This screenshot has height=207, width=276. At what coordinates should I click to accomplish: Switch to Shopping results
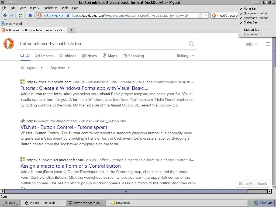click(133, 56)
